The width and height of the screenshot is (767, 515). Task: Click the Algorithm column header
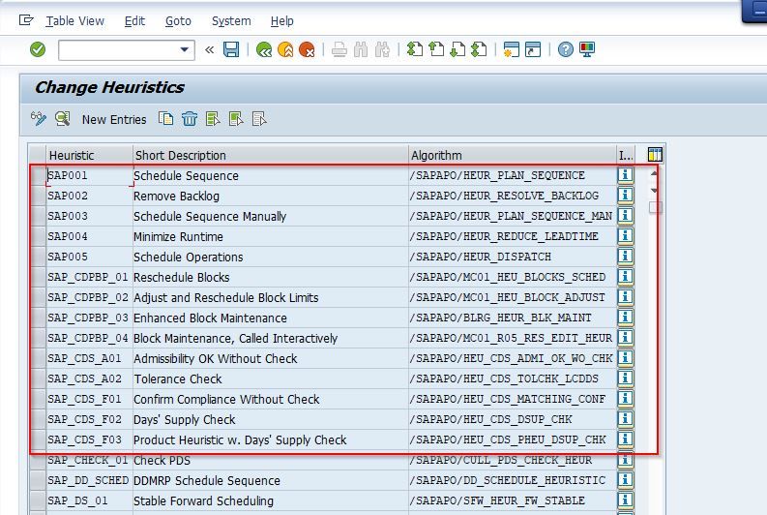(513, 155)
